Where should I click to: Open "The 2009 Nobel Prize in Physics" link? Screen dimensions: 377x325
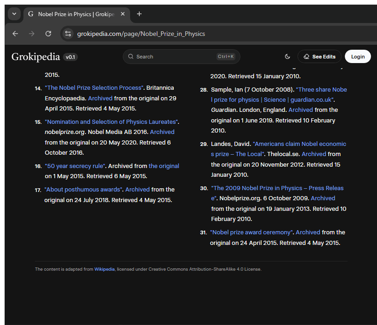point(277,193)
